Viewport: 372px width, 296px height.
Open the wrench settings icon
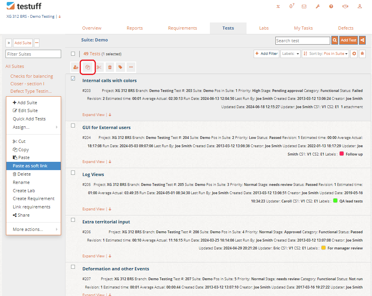(x=318, y=6)
